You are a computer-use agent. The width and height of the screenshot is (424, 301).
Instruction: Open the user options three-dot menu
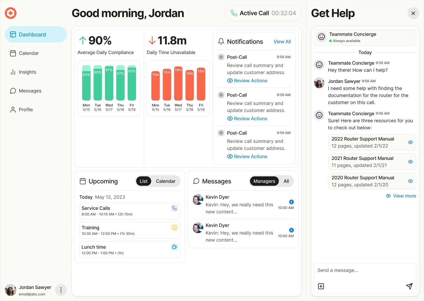[x=61, y=290]
